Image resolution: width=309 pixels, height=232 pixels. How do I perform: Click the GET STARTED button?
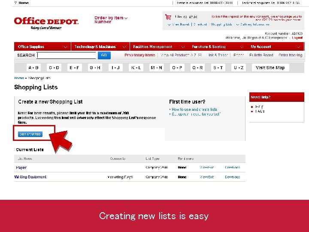[30, 134]
